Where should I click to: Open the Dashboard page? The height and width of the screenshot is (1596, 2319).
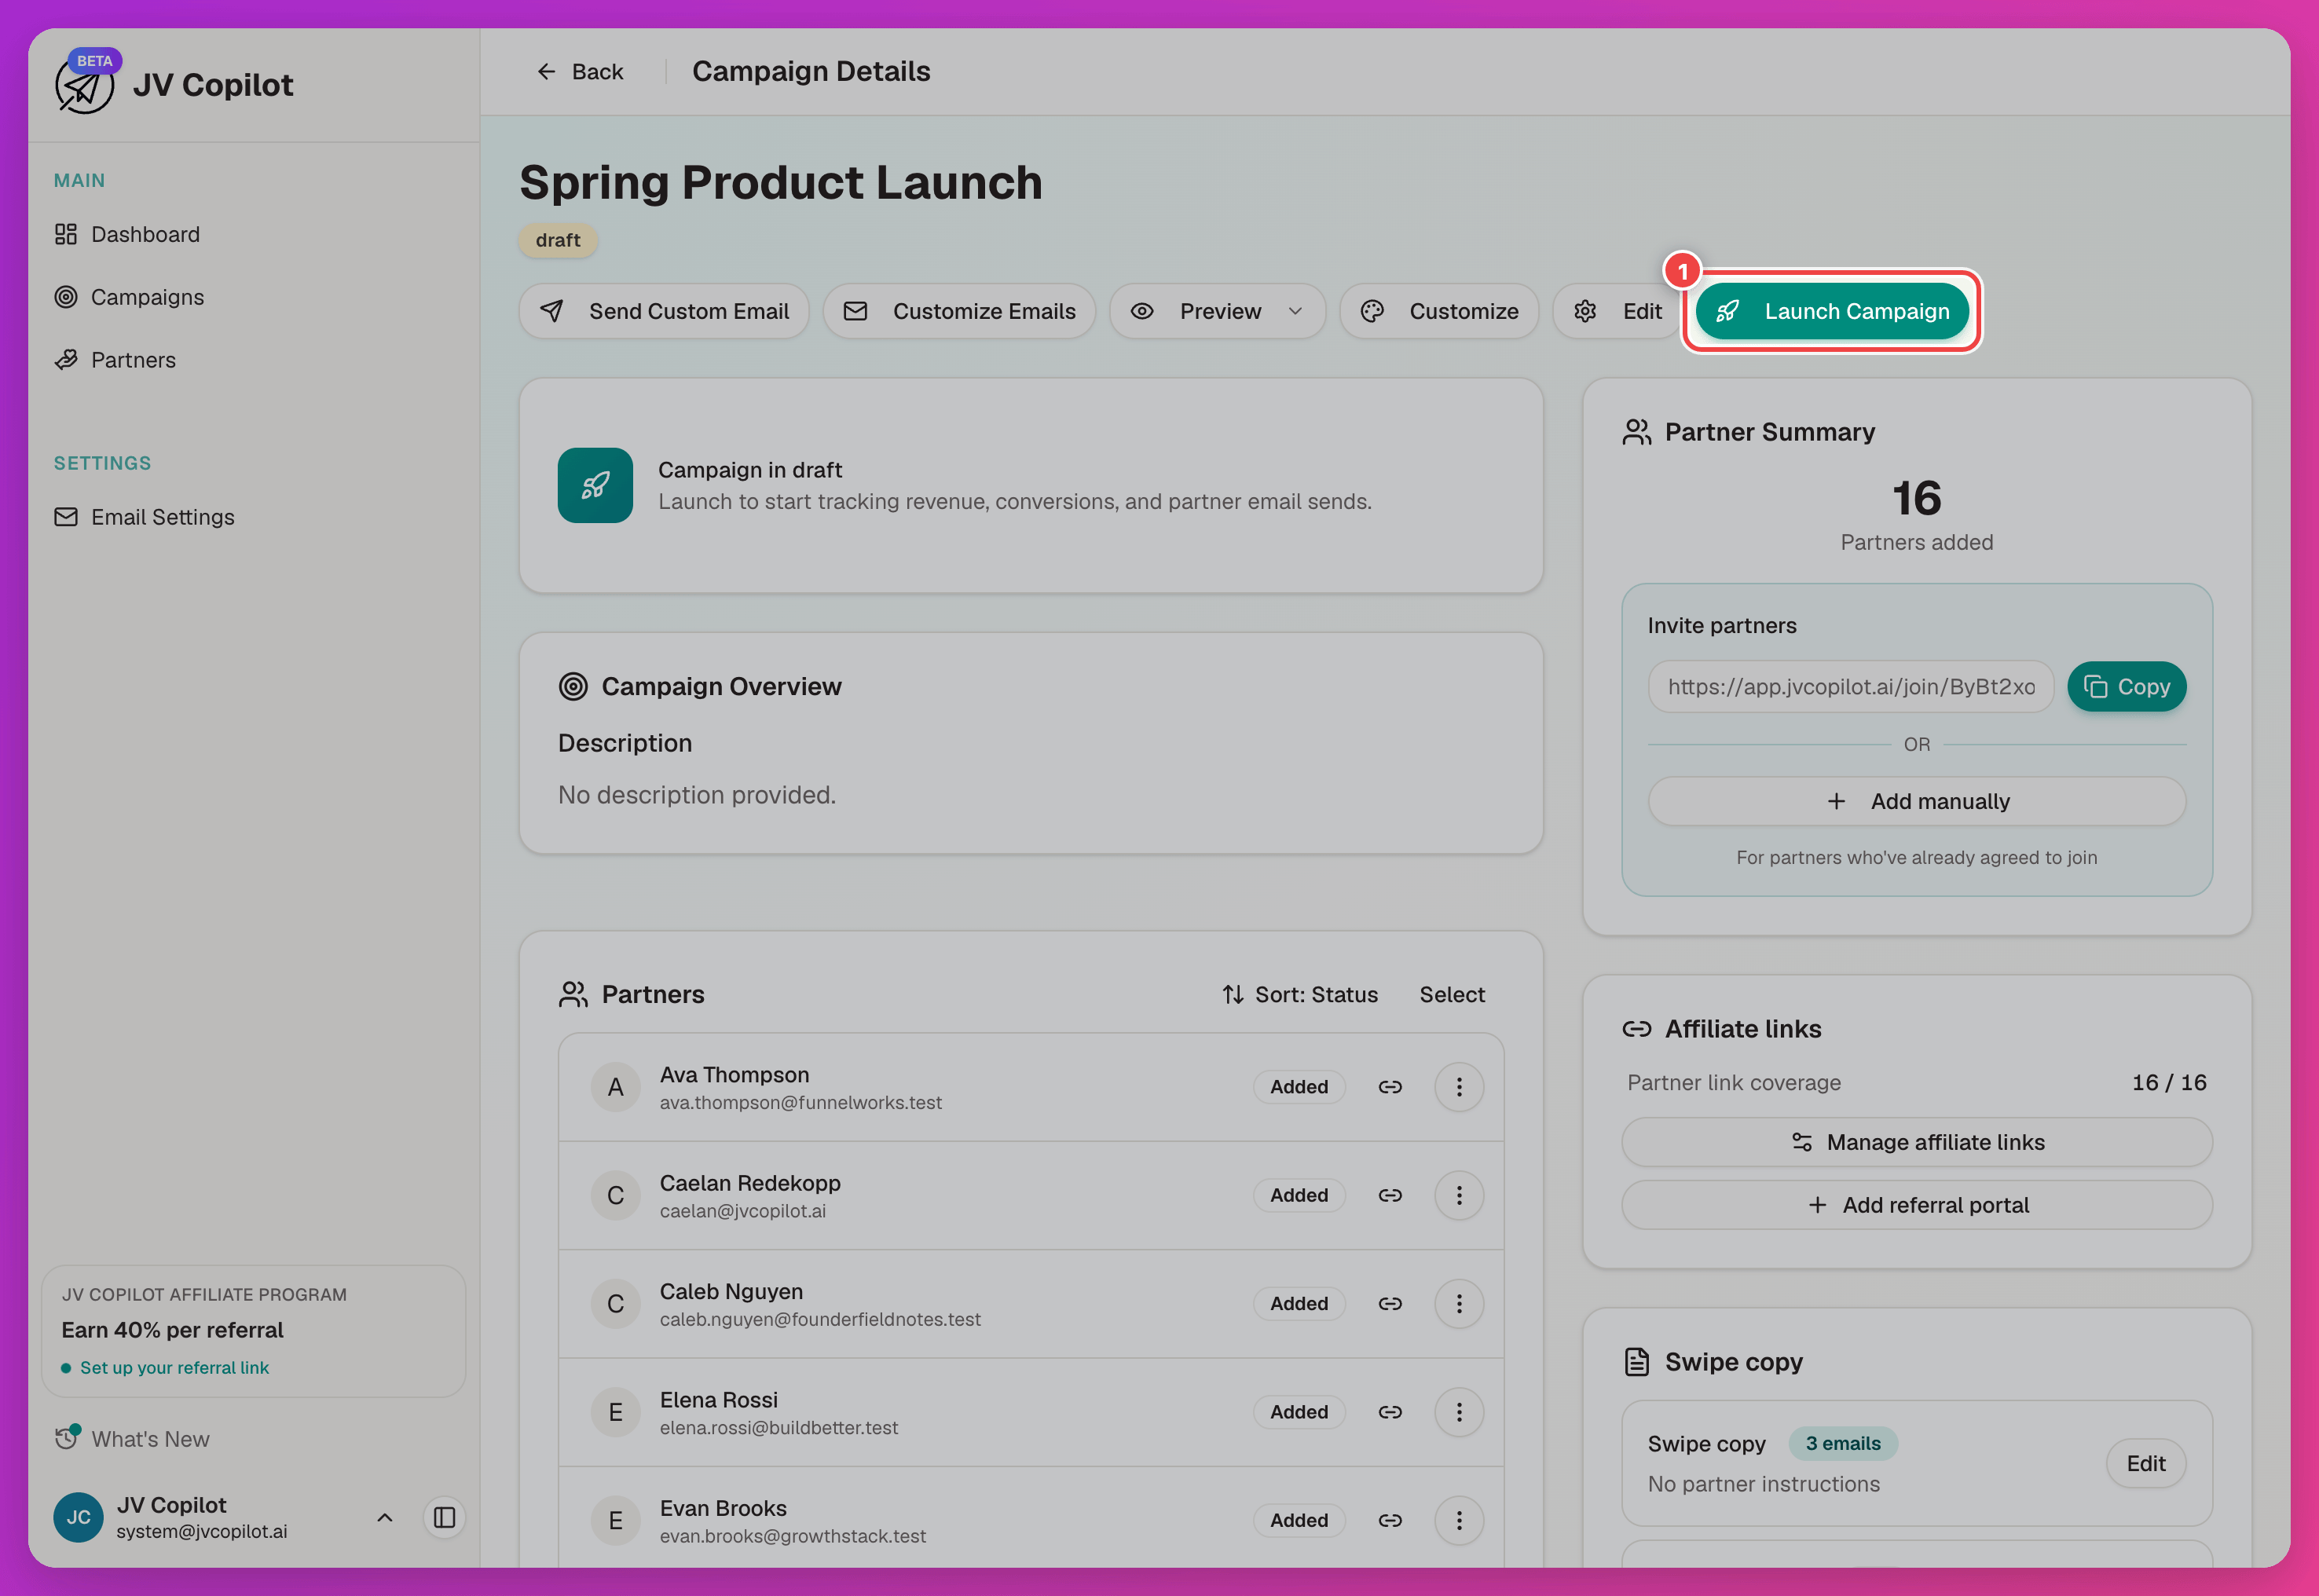pyautogui.click(x=128, y=234)
